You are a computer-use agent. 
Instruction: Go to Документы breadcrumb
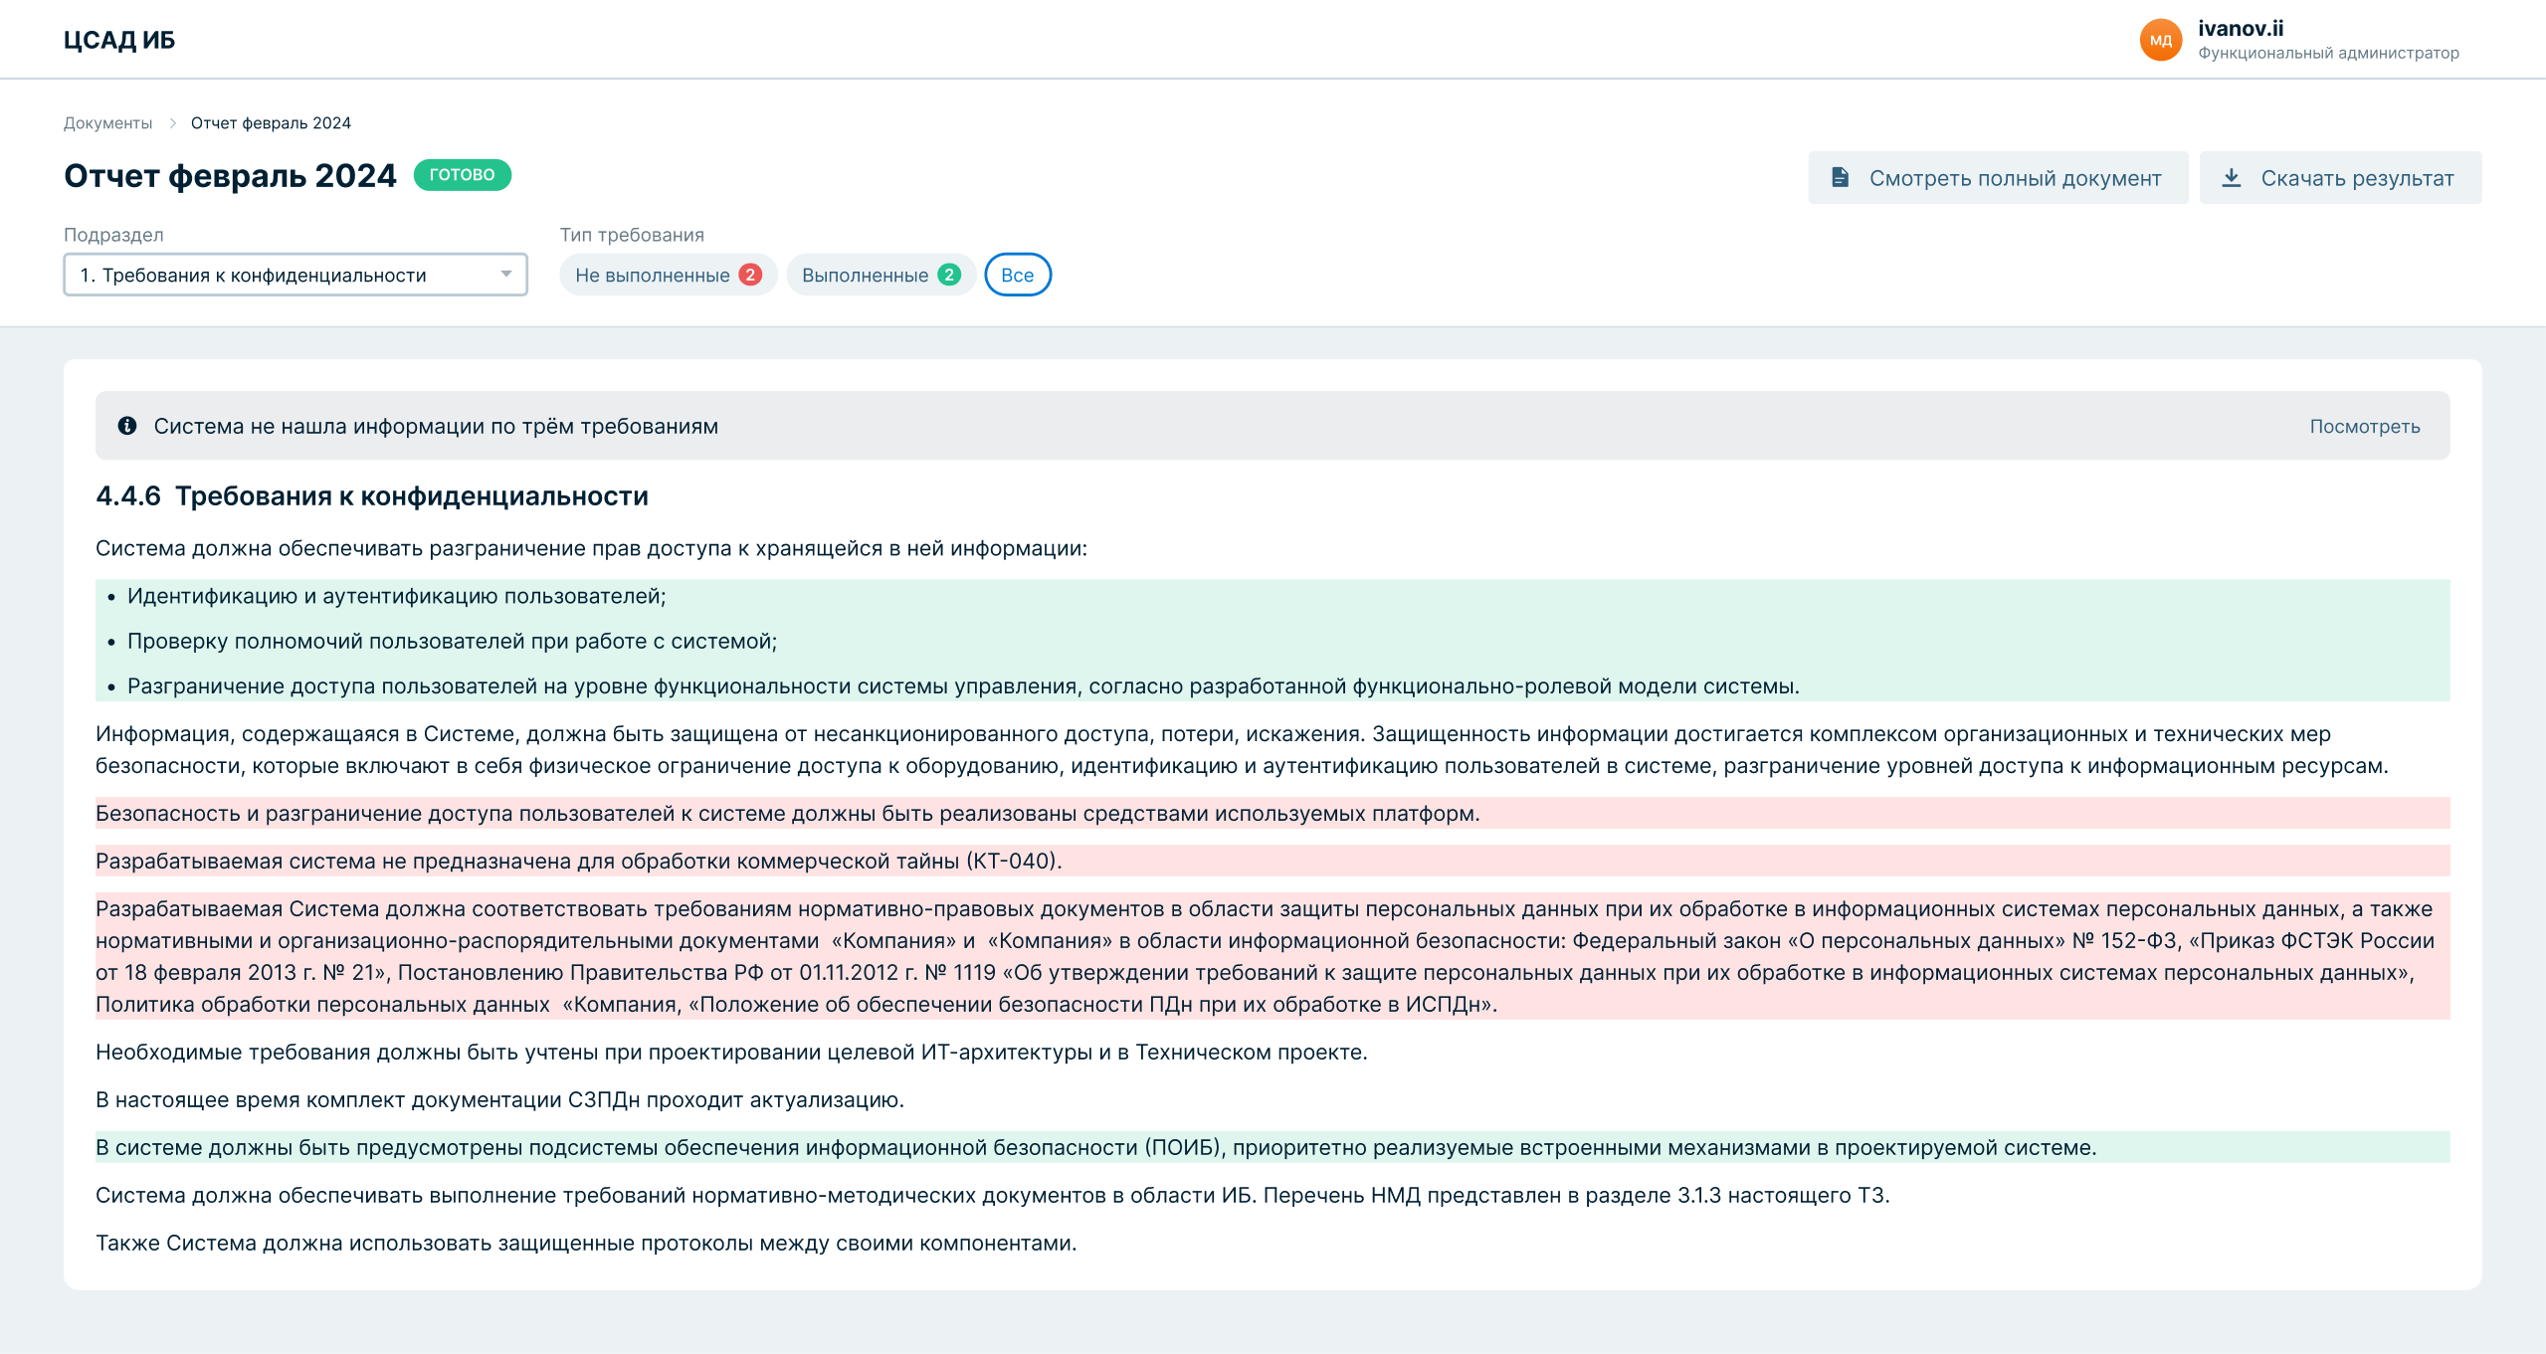coord(107,123)
